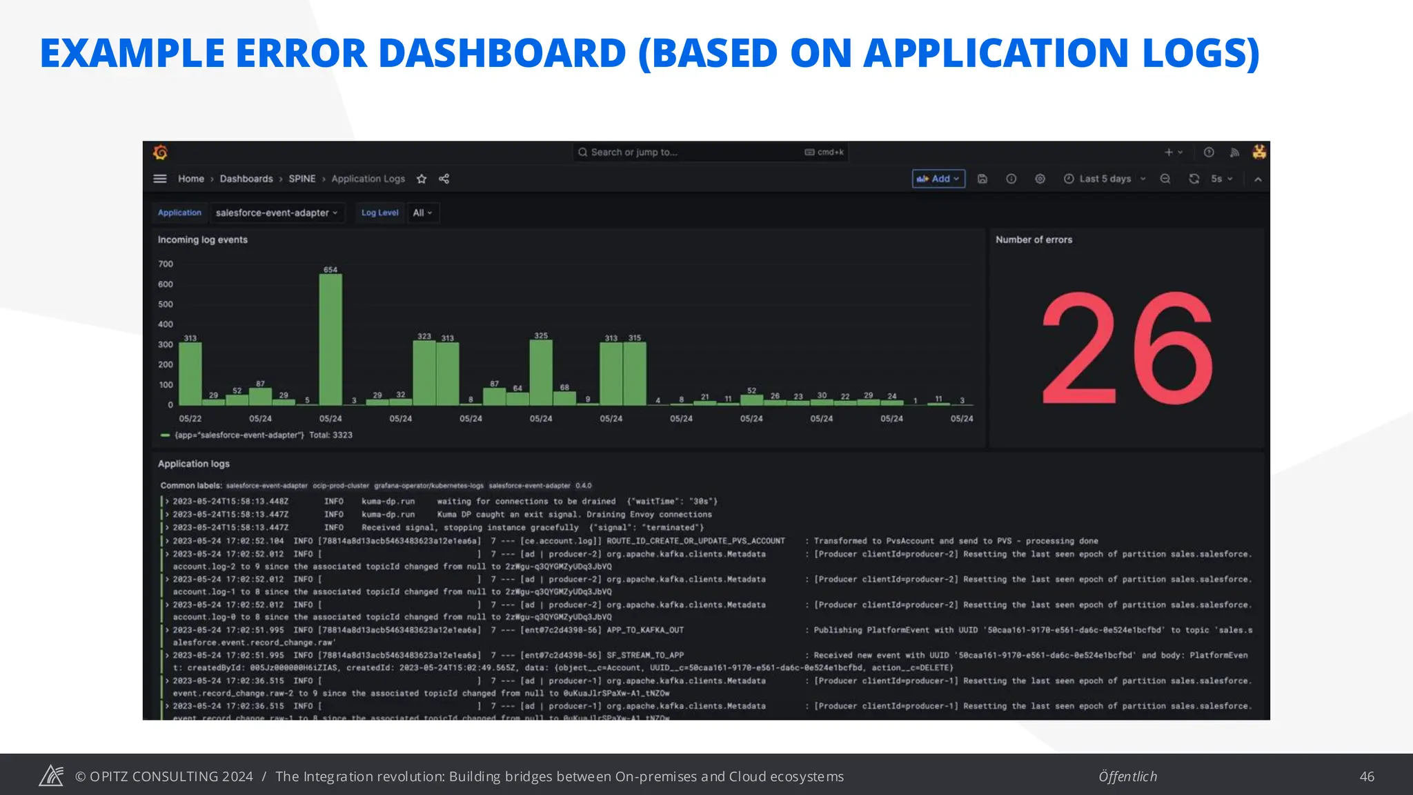Refresh the dashboard icon
Viewport: 1413px width, 795px height.
(x=1194, y=179)
